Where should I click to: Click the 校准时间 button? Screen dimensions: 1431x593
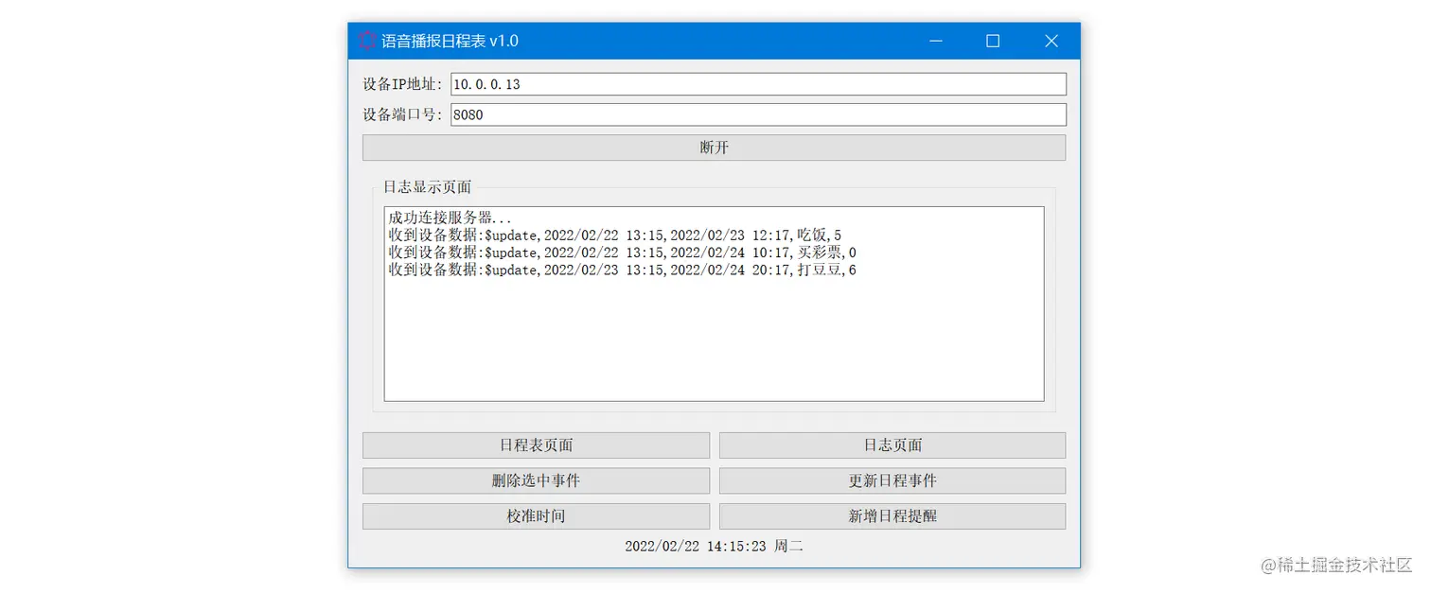click(x=536, y=516)
